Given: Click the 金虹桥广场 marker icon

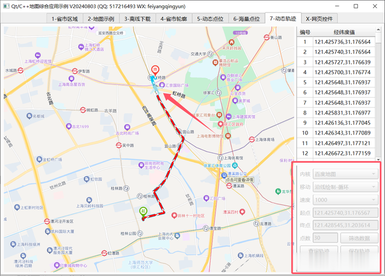Looking at the screenshot, I should [39, 160].
